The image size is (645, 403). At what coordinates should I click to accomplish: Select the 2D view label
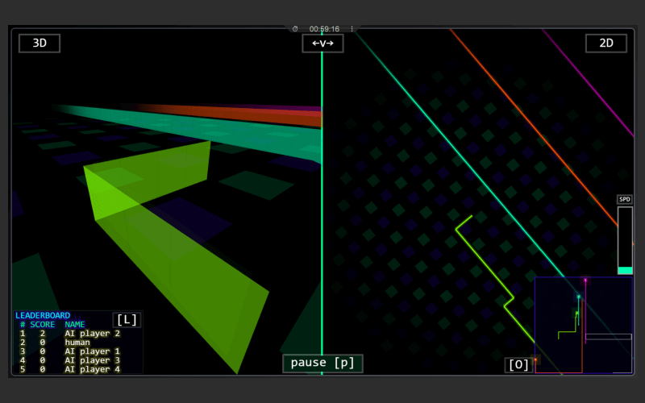pos(605,44)
